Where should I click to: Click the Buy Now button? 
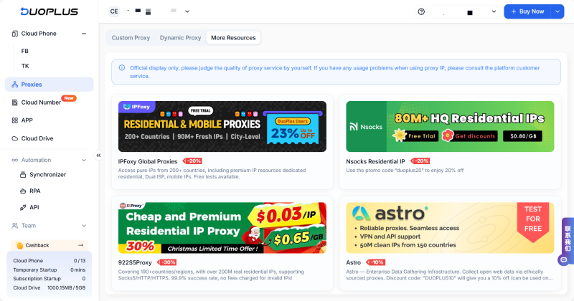tap(527, 11)
